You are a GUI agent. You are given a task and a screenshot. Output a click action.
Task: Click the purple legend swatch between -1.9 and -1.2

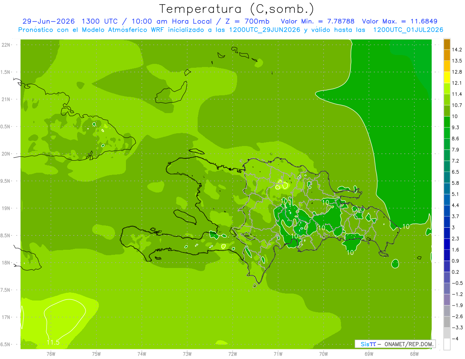[447, 300]
